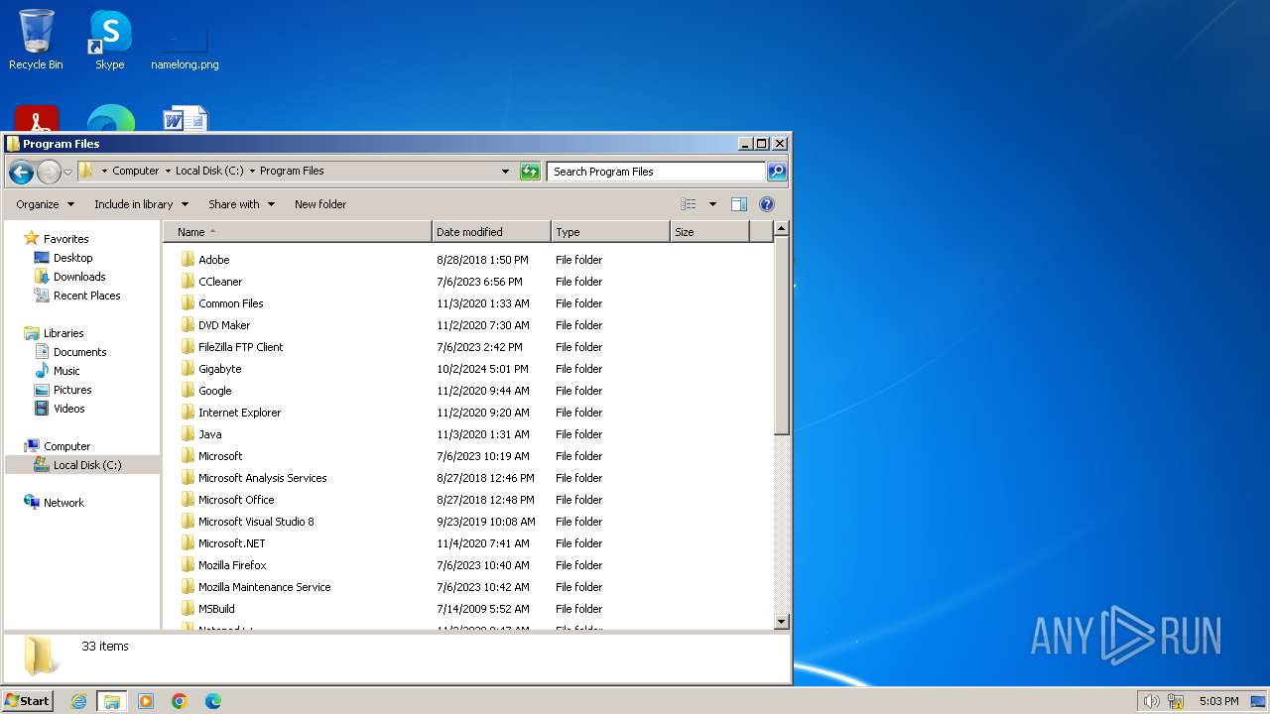Click the Recycle Bin desktop icon

pos(36,40)
